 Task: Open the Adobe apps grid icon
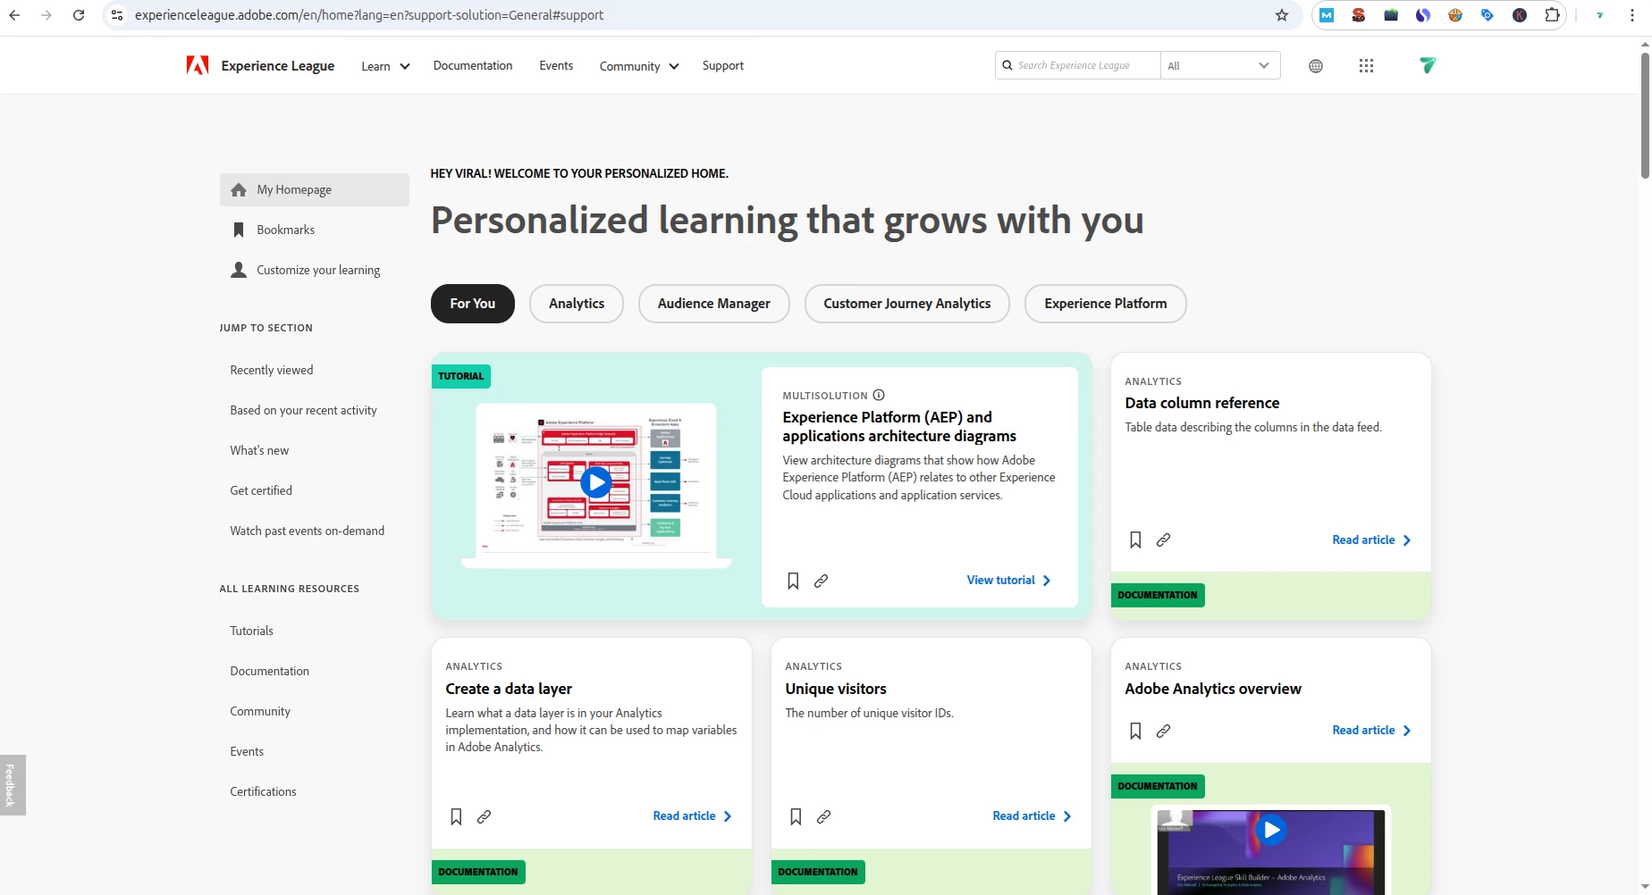(1366, 66)
